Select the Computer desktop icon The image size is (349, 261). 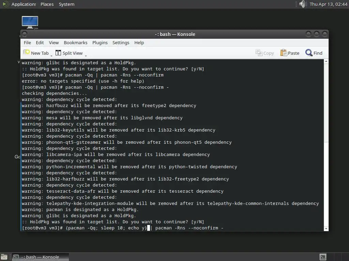[x=30, y=22]
